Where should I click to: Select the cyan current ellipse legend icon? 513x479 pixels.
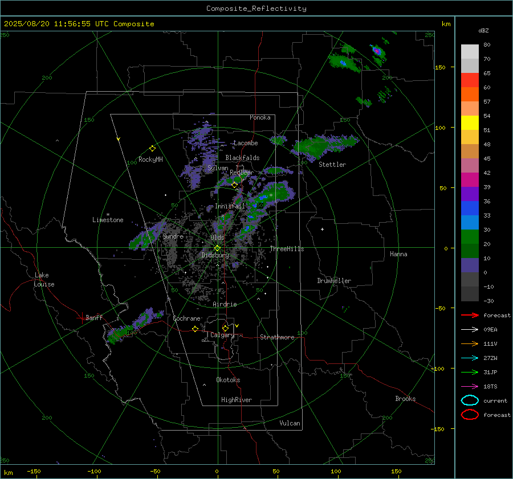[x=470, y=400]
